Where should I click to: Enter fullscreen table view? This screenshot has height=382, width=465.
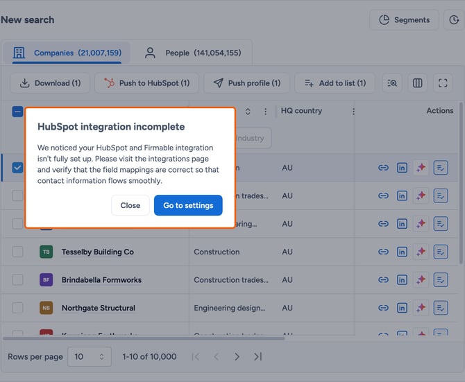[443, 83]
